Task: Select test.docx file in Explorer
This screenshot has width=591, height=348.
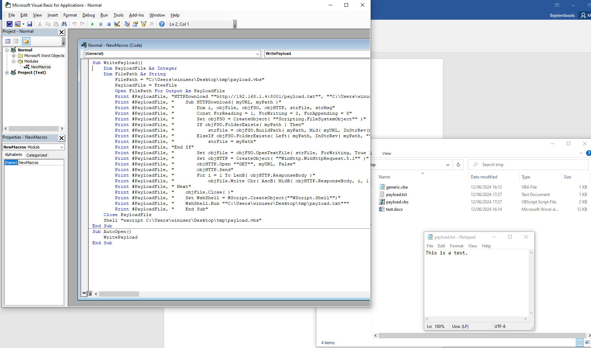Action: pos(394,209)
